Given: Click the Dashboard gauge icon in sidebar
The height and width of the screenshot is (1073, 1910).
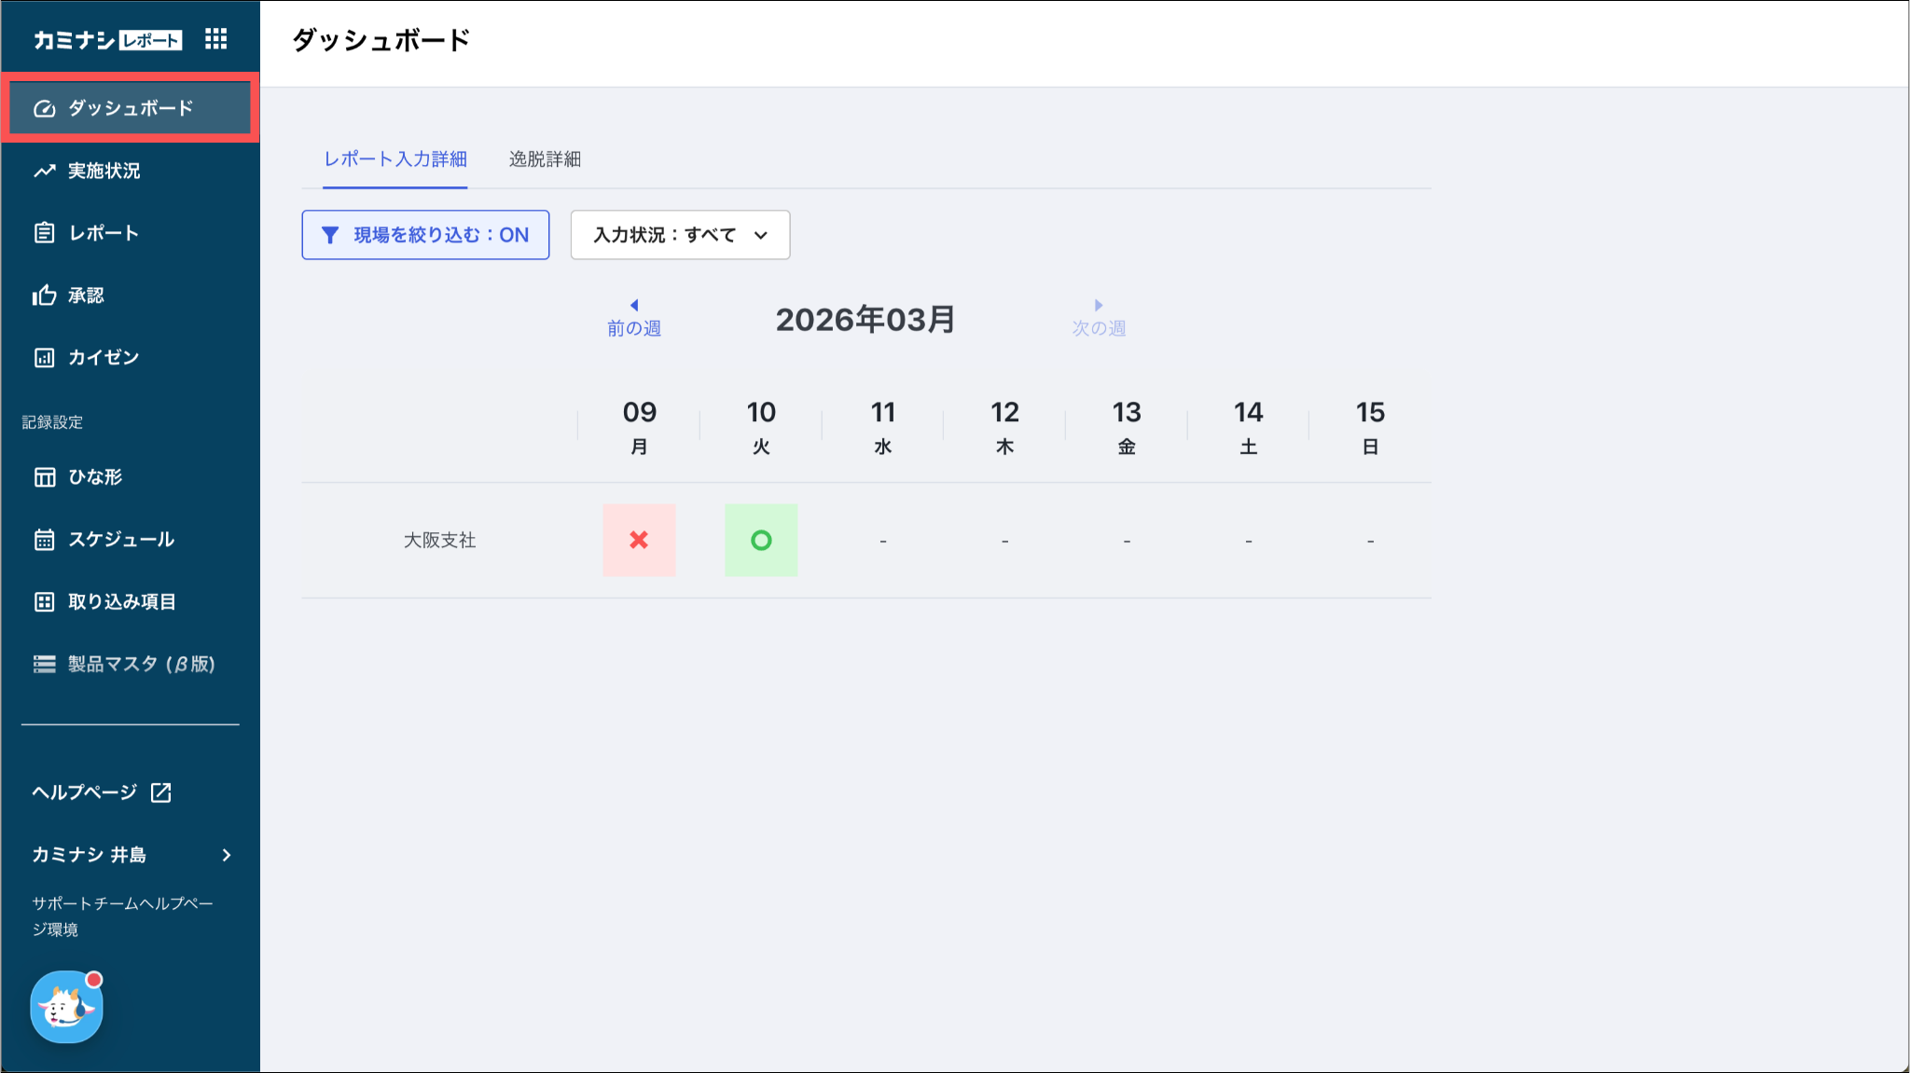Looking at the screenshot, I should pyautogui.click(x=44, y=109).
